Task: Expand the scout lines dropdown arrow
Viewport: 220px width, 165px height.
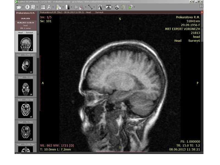Action: [x=104, y=7]
